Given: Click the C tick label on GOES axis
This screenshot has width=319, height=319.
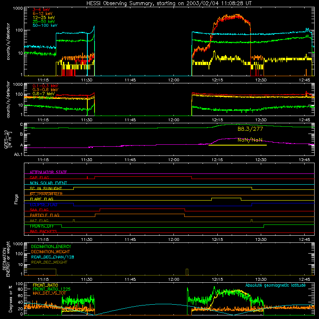Looking at the screenshot, I should tap(22, 124).
